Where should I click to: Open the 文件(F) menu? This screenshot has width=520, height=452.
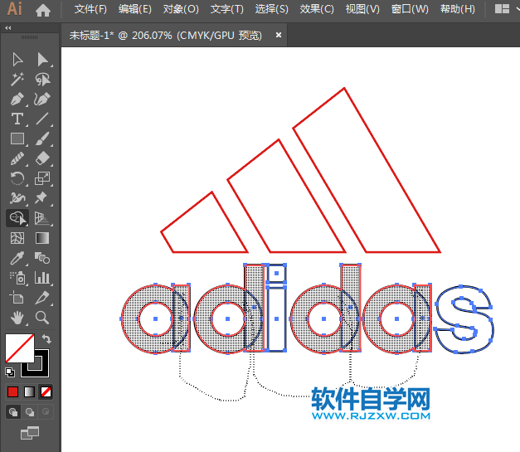90,9
